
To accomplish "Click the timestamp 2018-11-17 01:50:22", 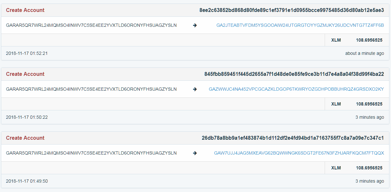I will click(x=27, y=117).
